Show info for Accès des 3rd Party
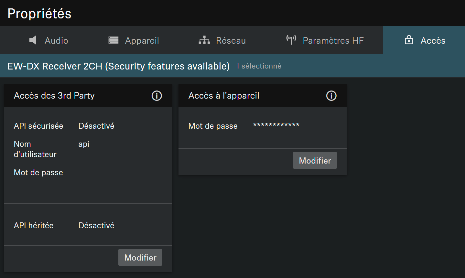465x278 pixels. point(157,96)
